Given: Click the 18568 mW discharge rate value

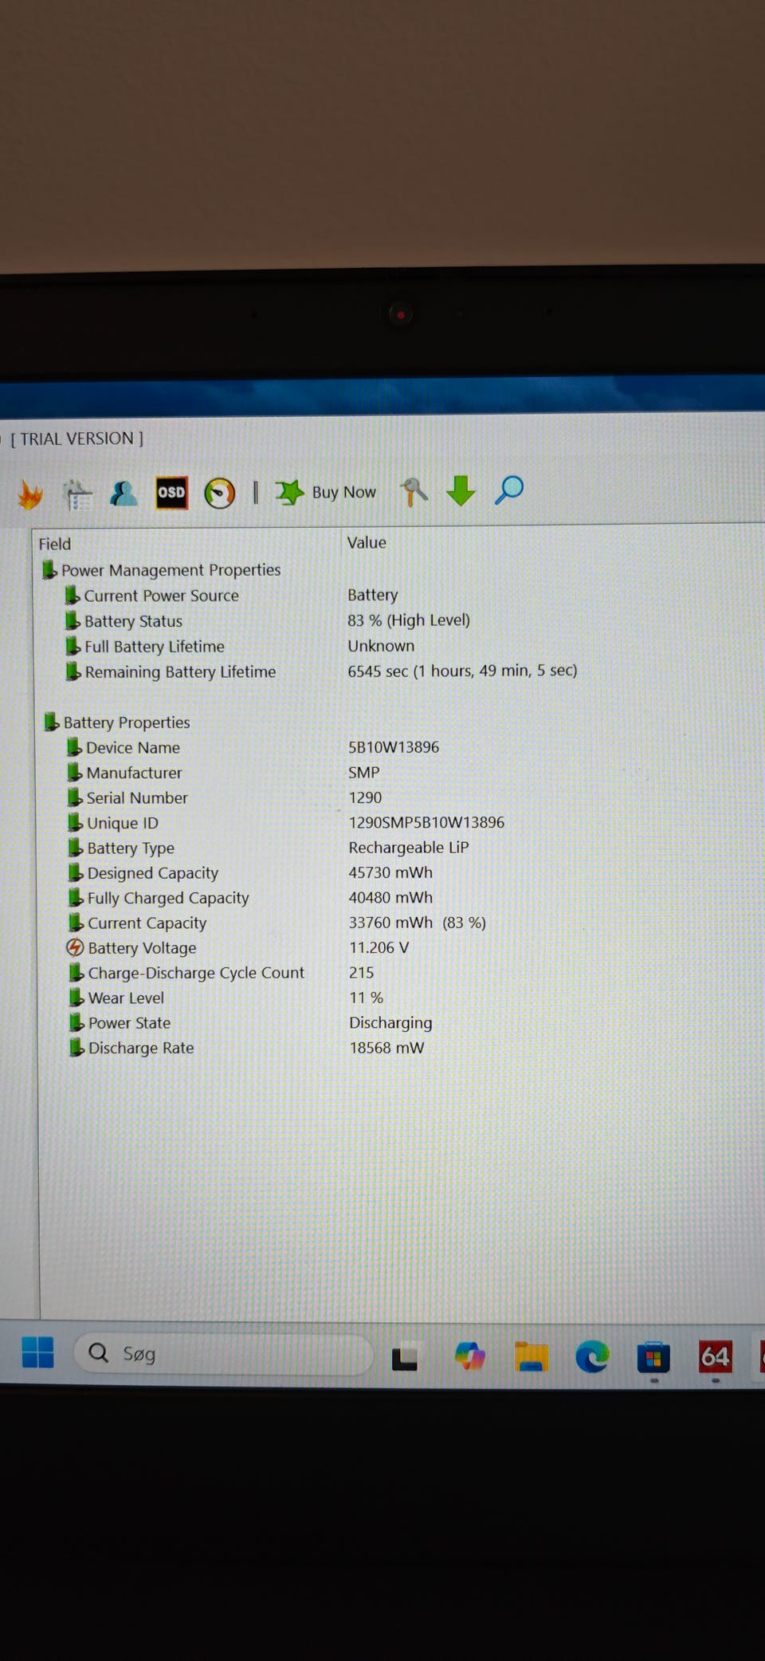Looking at the screenshot, I should click(387, 1048).
